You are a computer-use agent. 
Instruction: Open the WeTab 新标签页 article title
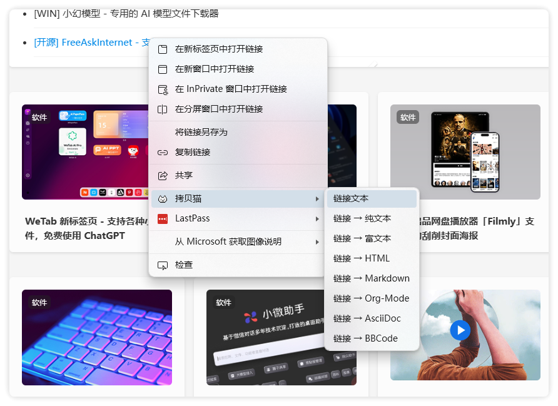coord(86,228)
